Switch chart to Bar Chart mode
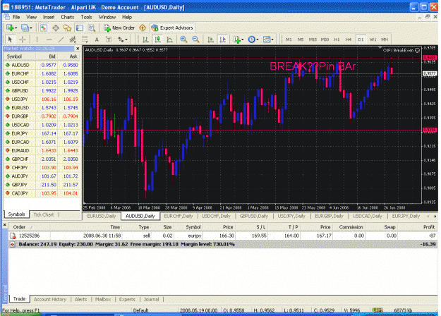The image size is (441, 316). 145,39
